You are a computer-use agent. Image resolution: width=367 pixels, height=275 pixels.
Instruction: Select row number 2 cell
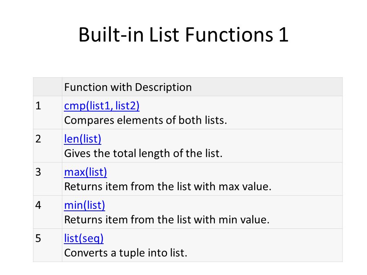pos(47,146)
